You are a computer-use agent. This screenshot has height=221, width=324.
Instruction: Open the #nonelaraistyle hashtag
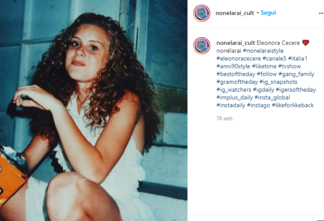point(263,51)
